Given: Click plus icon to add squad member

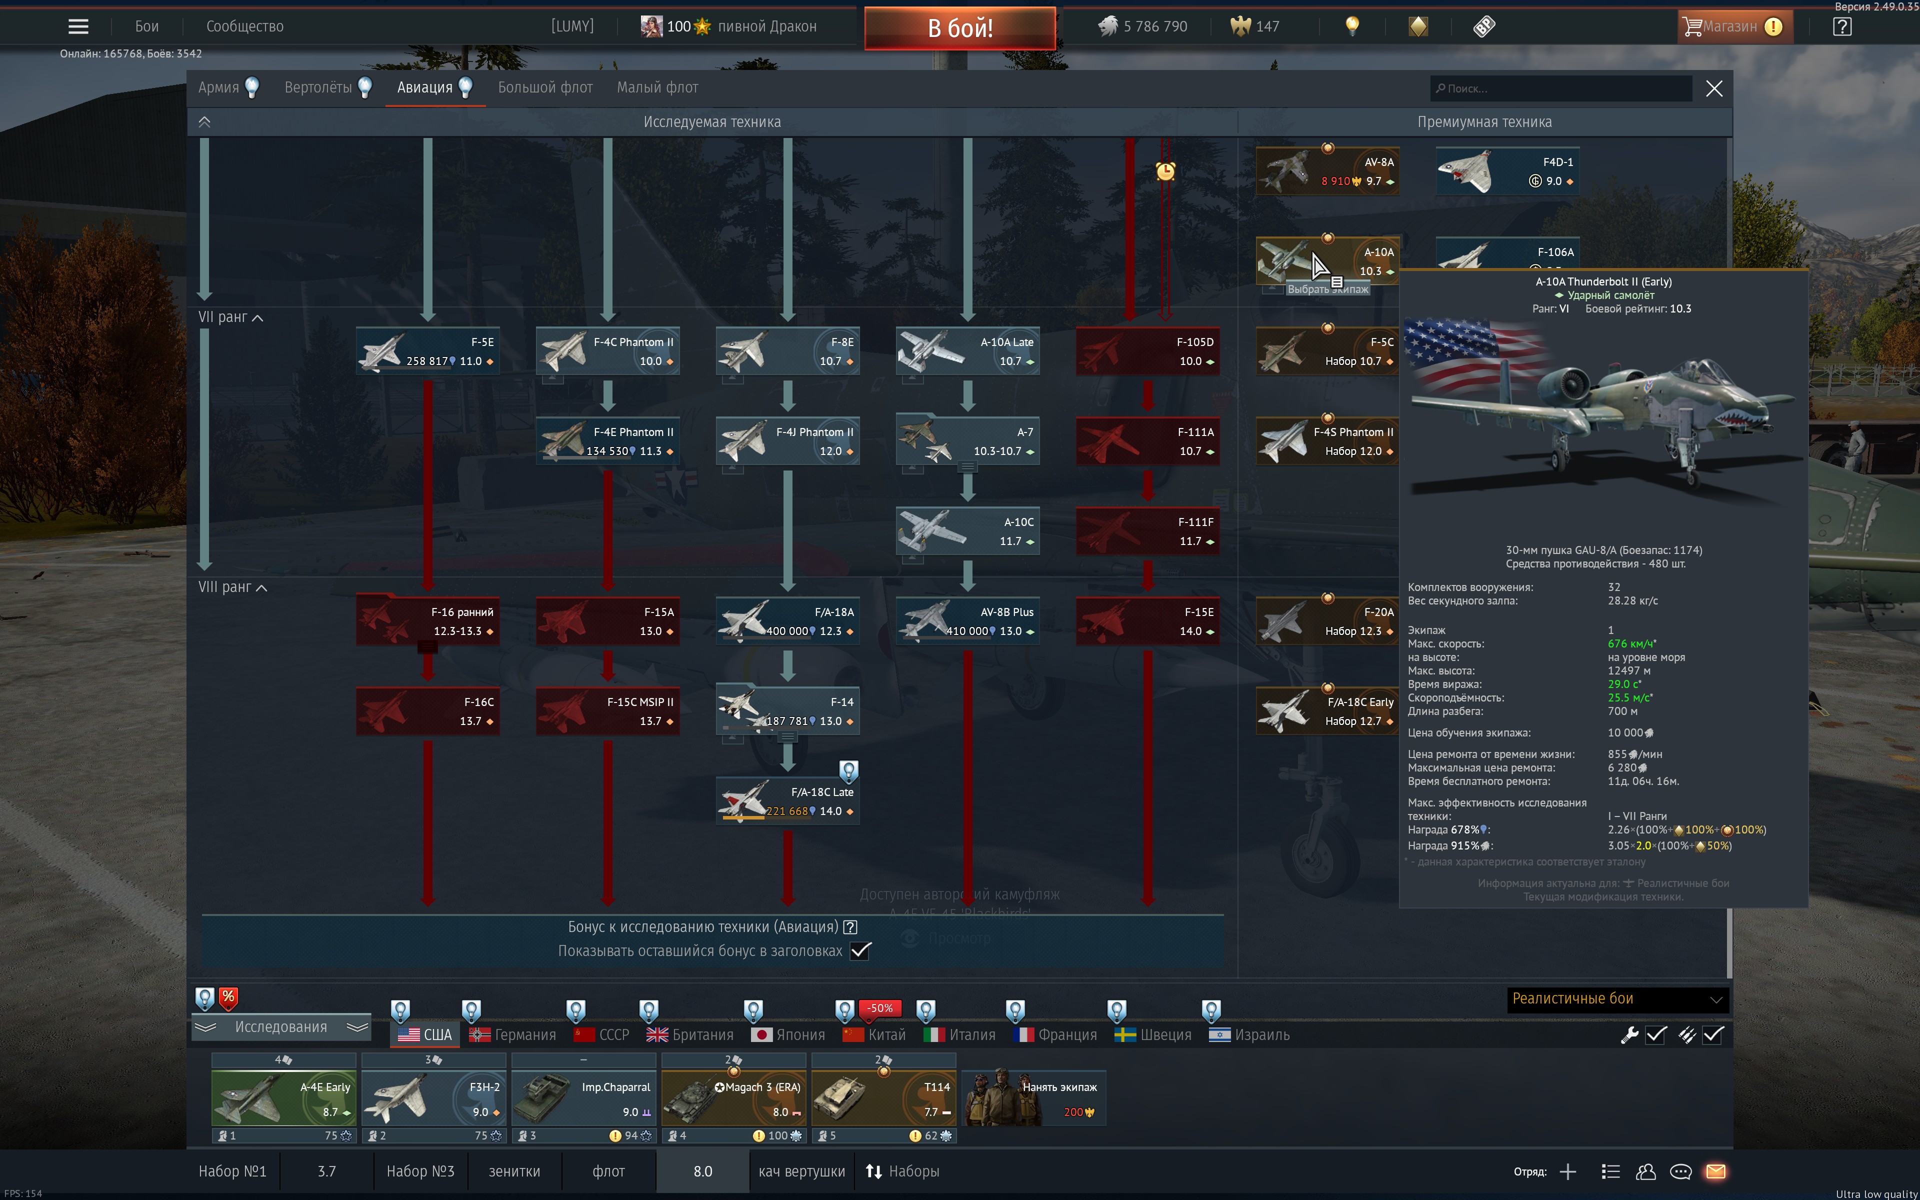Looking at the screenshot, I should 1567,1171.
